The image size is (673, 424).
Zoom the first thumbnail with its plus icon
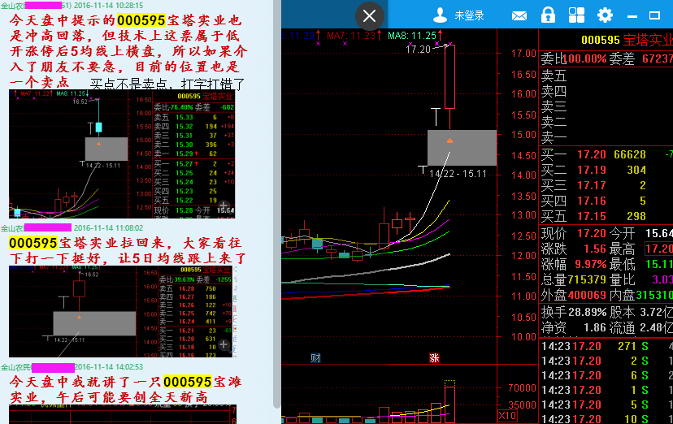224,206
